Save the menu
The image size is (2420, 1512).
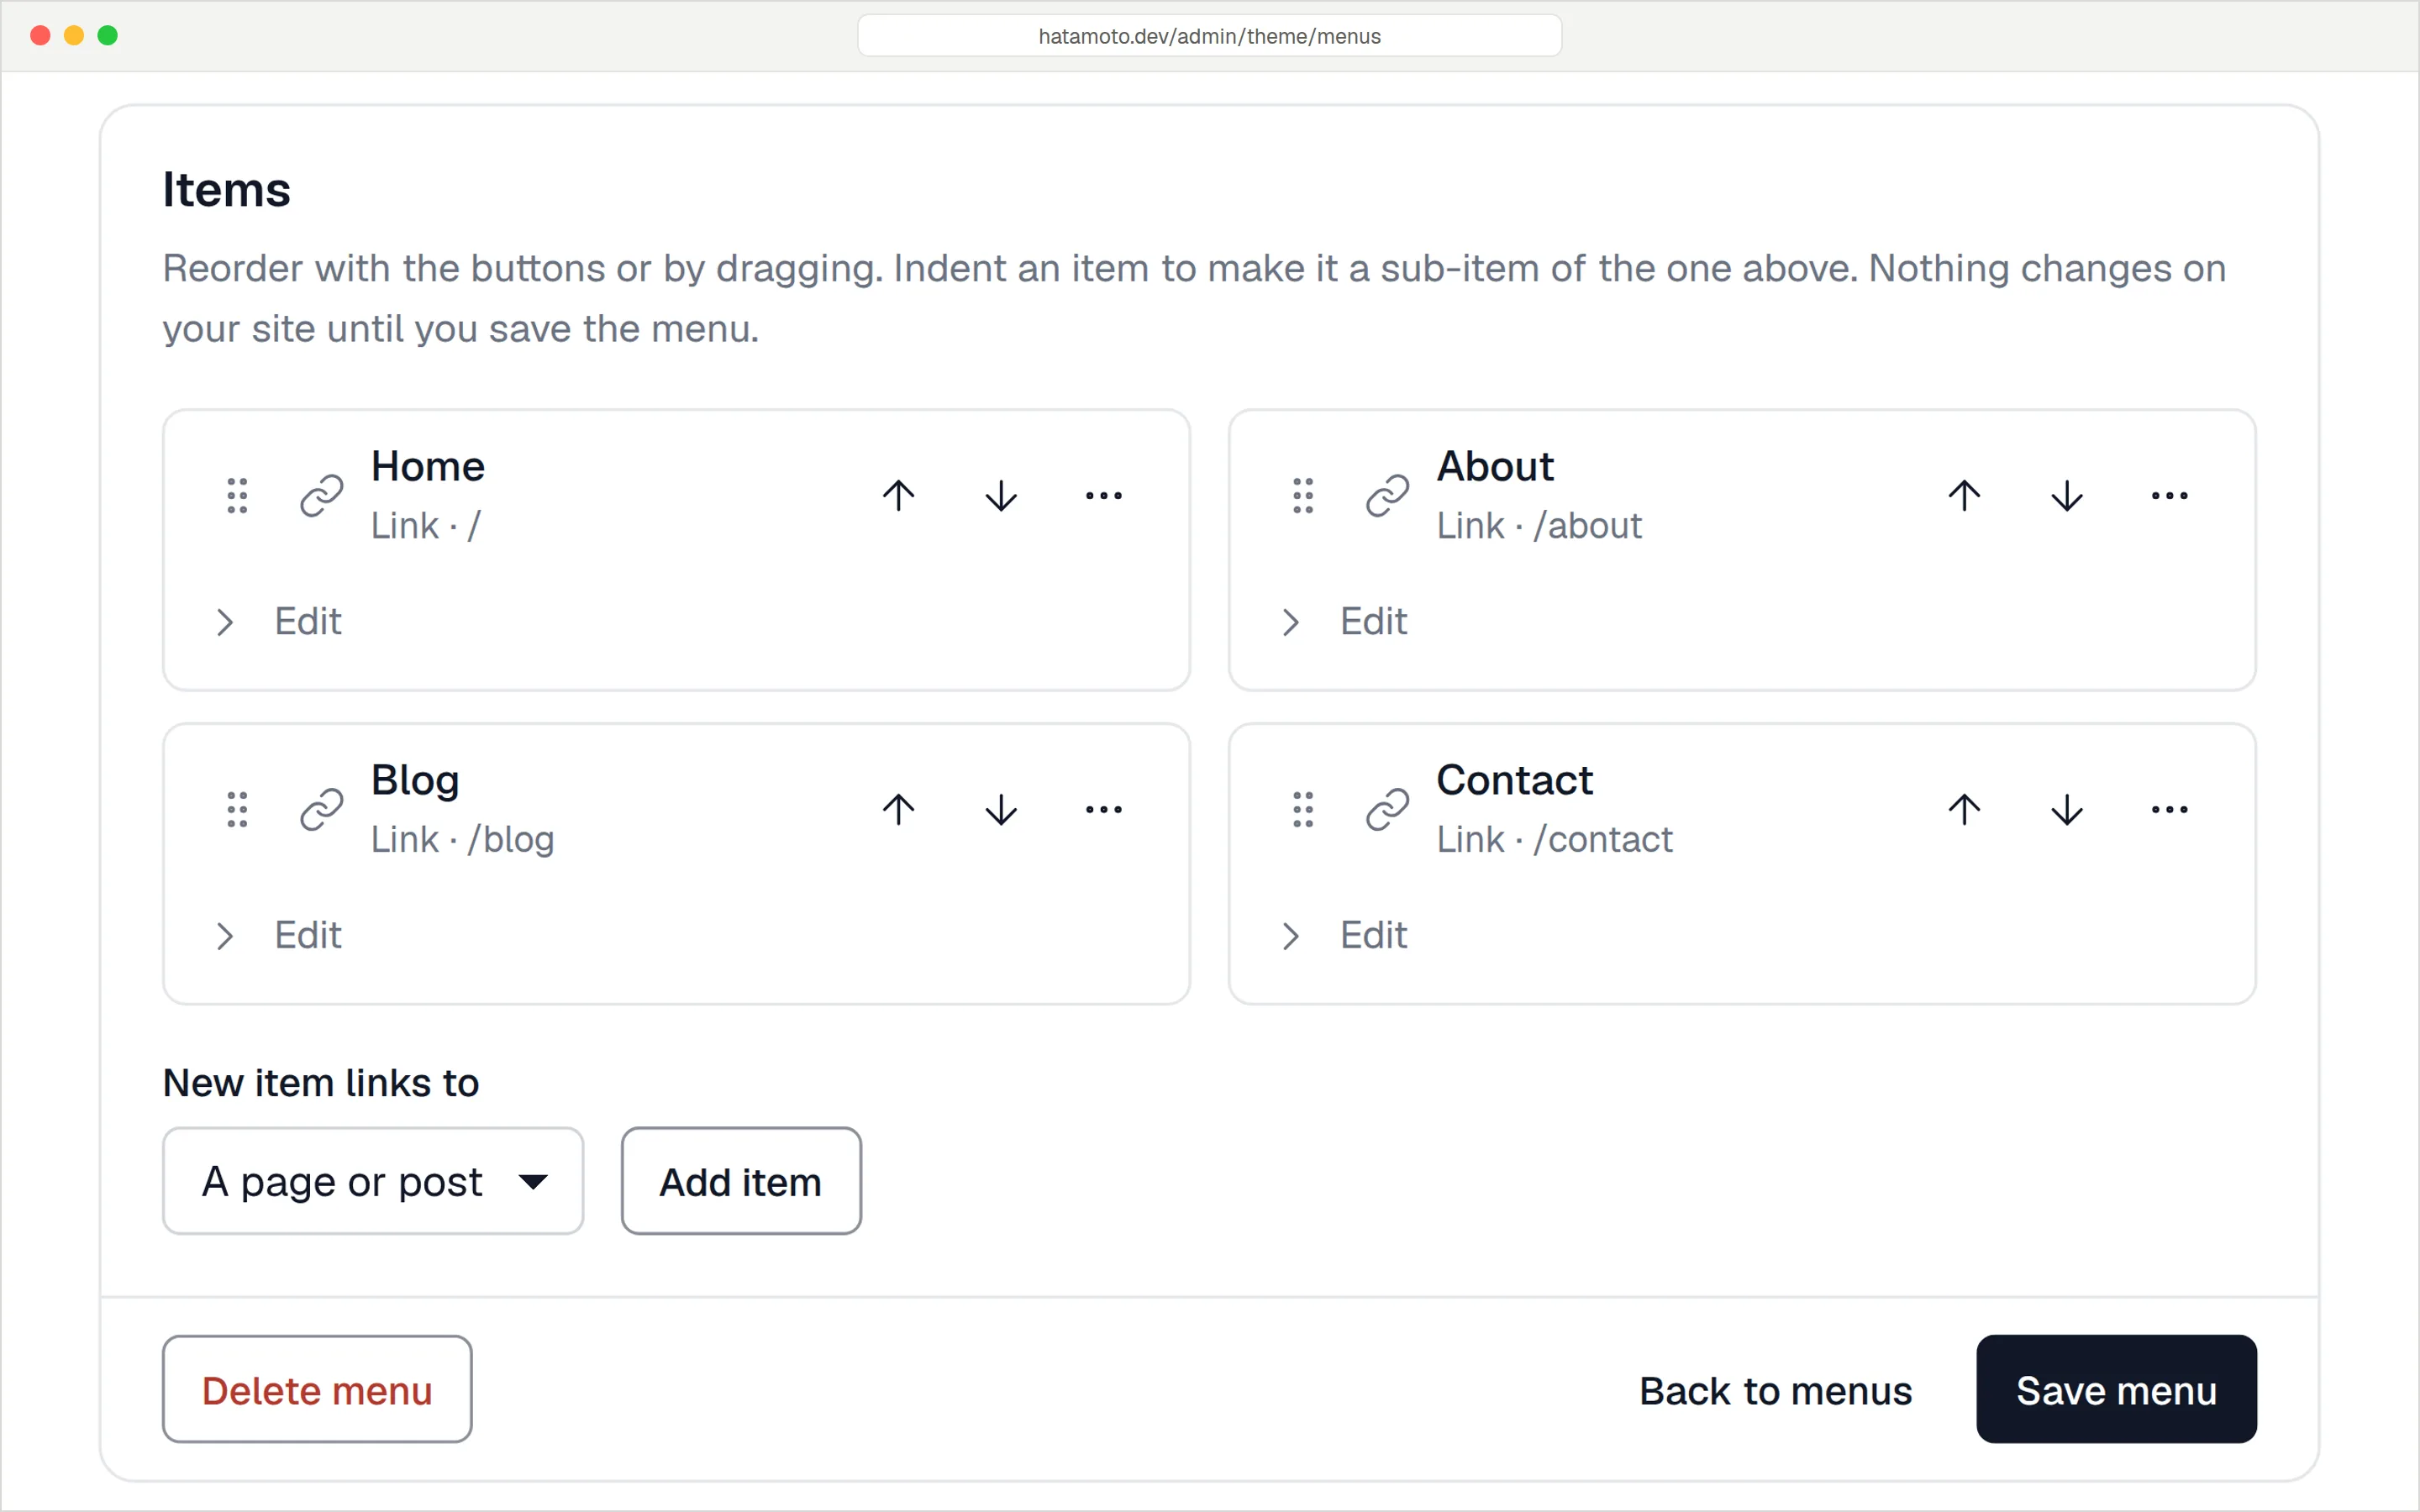[2116, 1389]
